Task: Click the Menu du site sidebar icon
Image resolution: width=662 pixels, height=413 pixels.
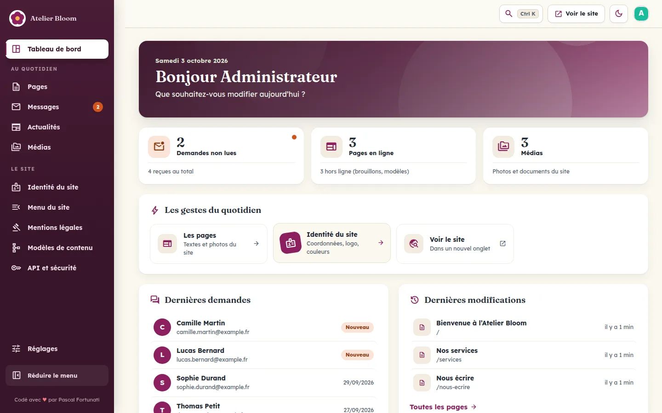Action: [16, 207]
